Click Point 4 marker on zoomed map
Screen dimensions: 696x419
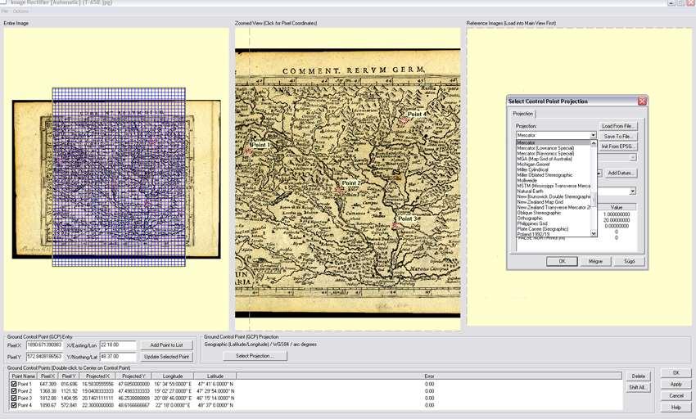[x=404, y=119]
